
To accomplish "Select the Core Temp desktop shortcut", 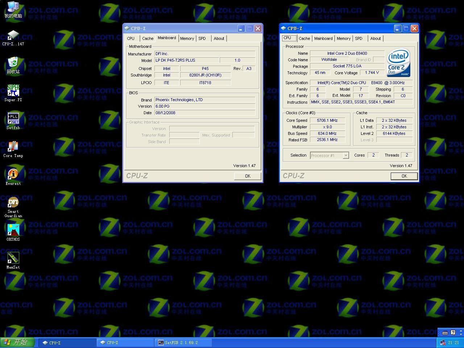I will pos(13,149).
